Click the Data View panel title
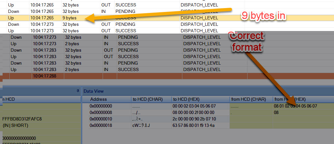Viewport: 334px width, 144px height. (94, 91)
